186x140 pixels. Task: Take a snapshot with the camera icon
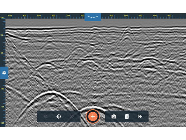point(114,117)
